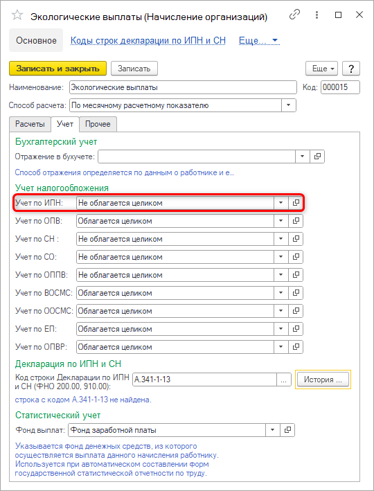Screen dimensions: 374x491
Task: Expand the Фонд выплат dropdown arrow
Action: click(272, 430)
